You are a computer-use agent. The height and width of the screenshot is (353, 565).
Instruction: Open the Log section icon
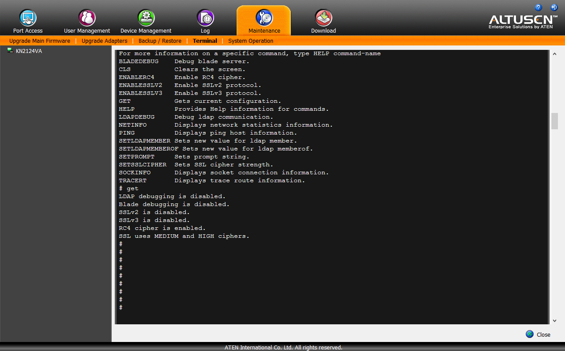coord(205,18)
